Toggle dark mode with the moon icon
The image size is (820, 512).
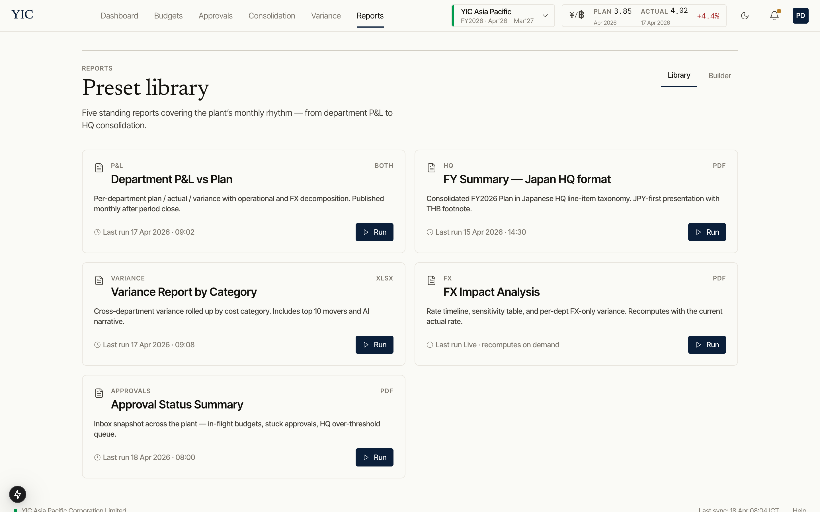pyautogui.click(x=745, y=16)
